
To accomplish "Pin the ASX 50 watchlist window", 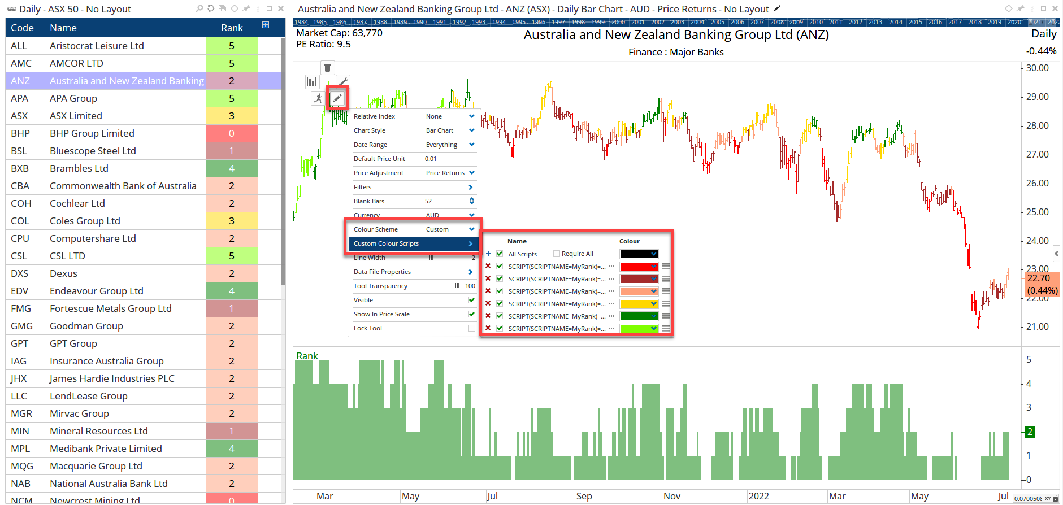I will (x=246, y=8).
